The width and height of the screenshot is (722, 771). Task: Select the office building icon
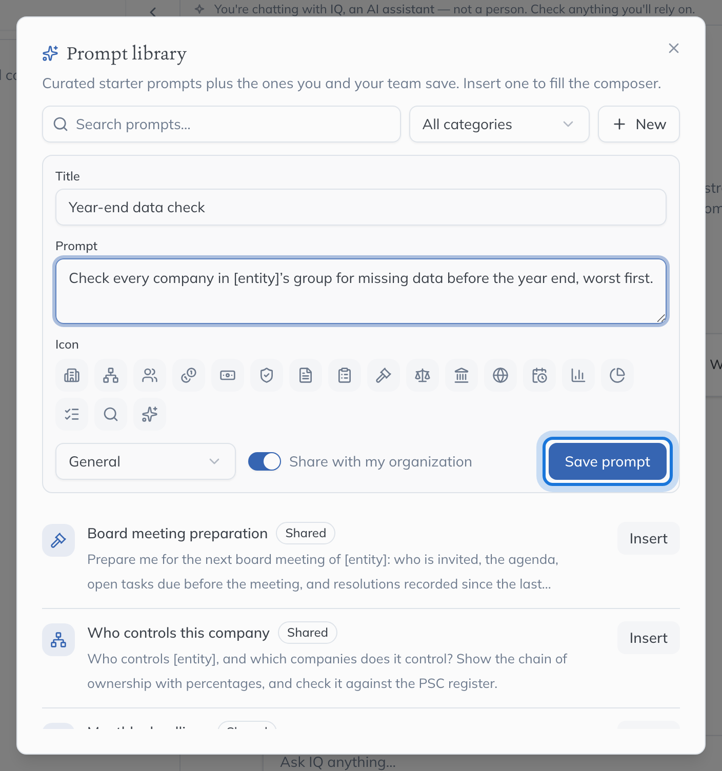click(x=72, y=375)
